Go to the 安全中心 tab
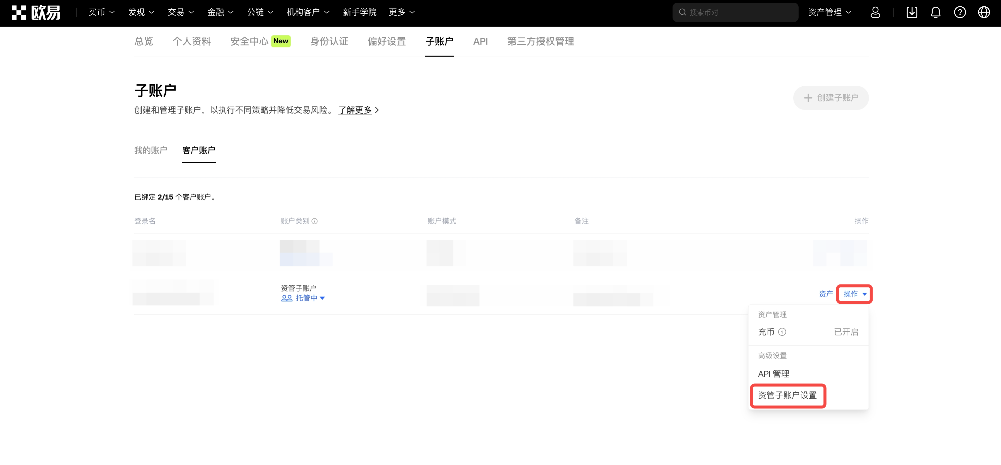Image resolution: width=1001 pixels, height=465 pixels. (x=249, y=42)
